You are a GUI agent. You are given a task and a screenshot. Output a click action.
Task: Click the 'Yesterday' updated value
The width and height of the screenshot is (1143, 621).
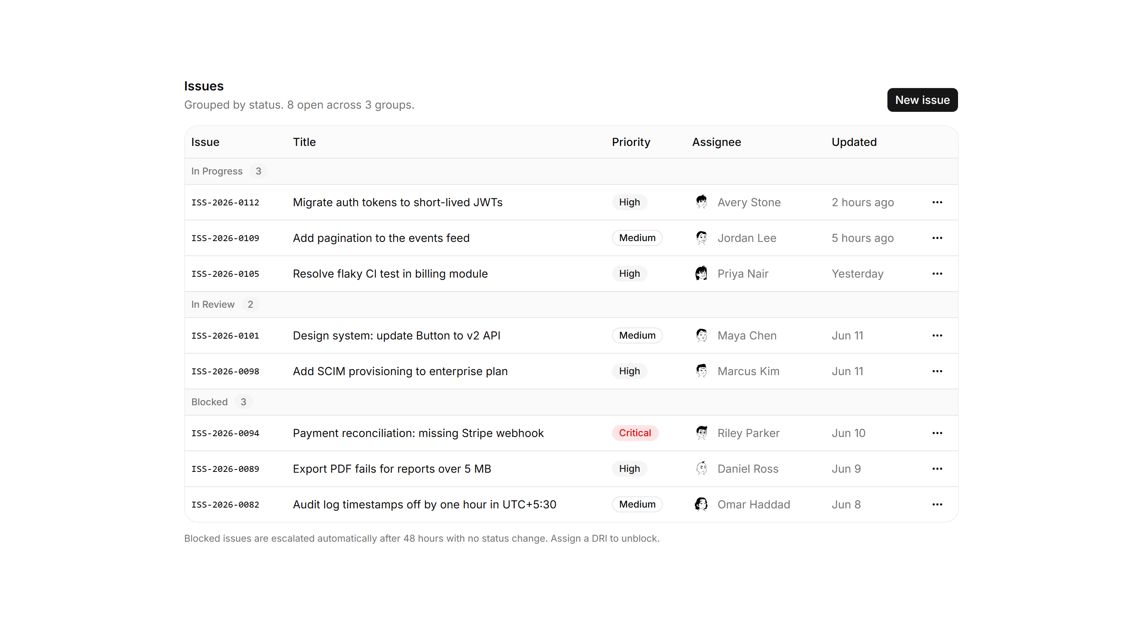click(x=857, y=274)
